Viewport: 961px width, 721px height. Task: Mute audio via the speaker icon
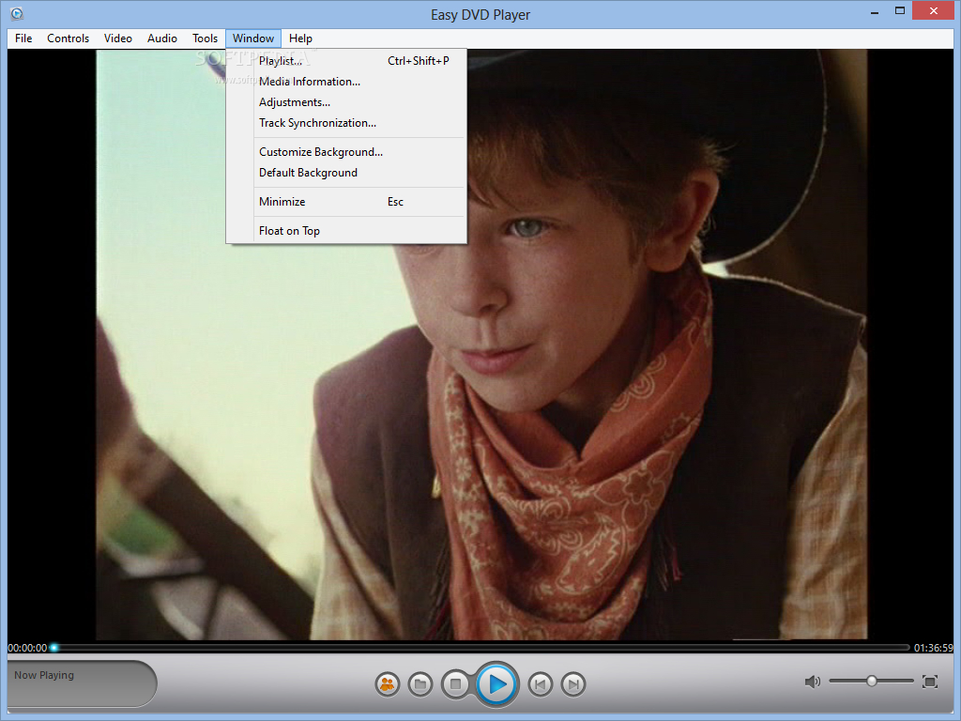click(812, 682)
